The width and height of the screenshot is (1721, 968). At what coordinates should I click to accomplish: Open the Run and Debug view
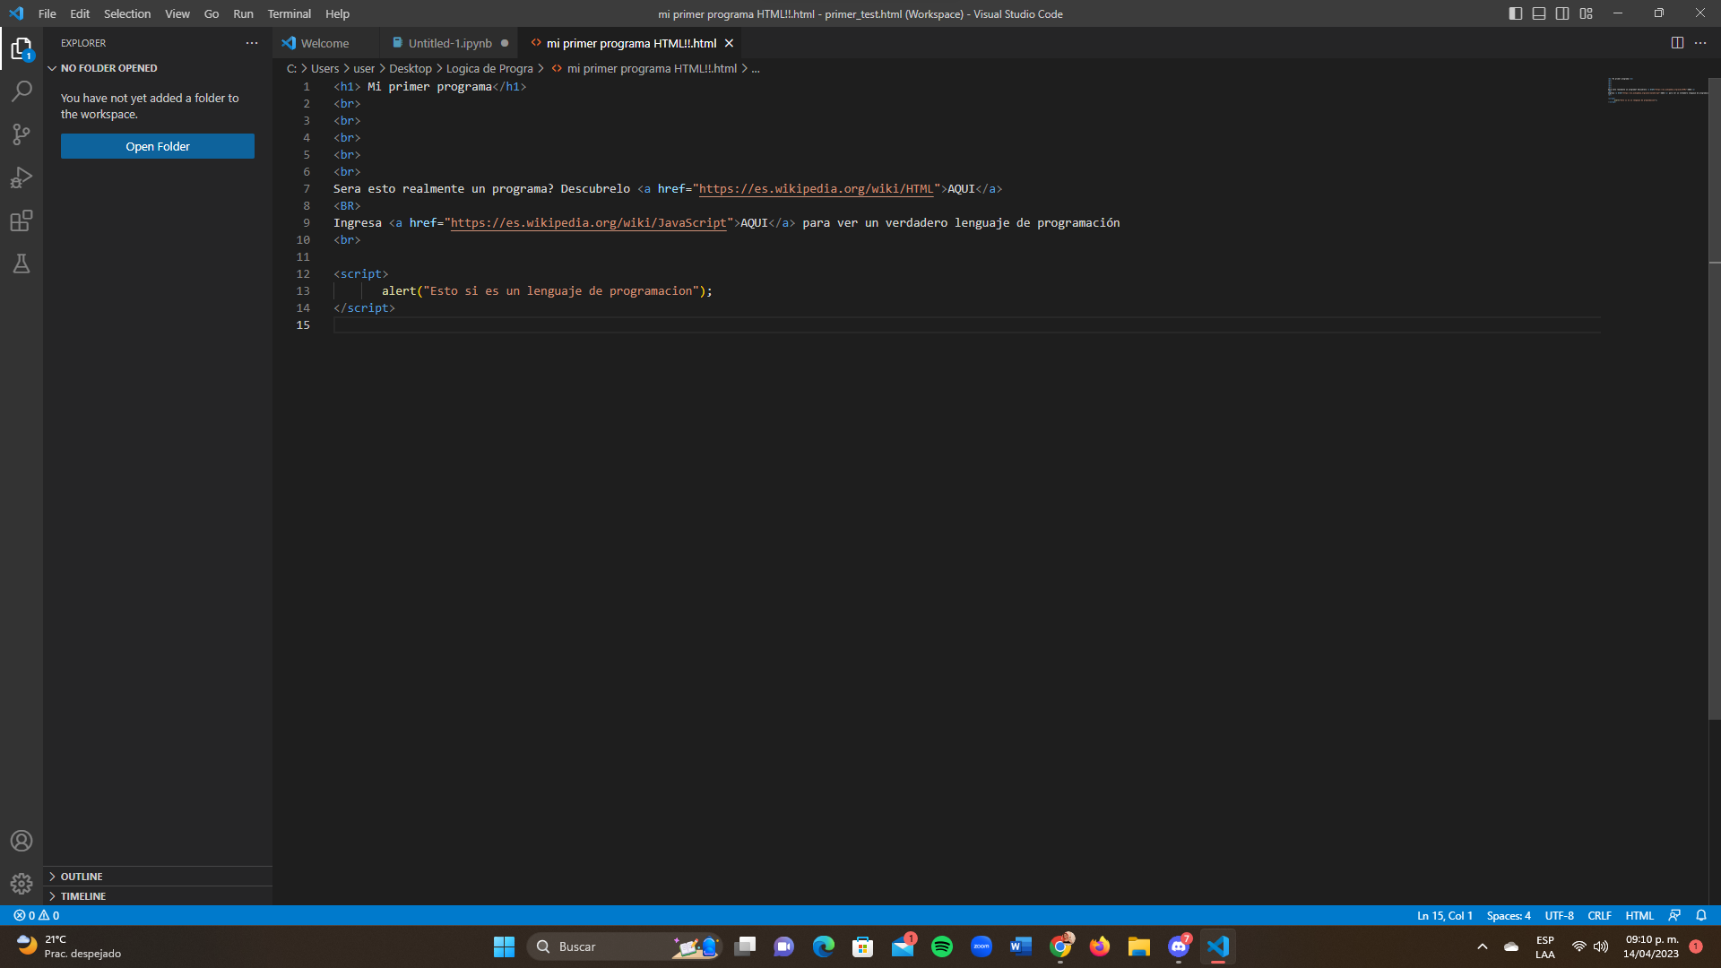pos(22,177)
